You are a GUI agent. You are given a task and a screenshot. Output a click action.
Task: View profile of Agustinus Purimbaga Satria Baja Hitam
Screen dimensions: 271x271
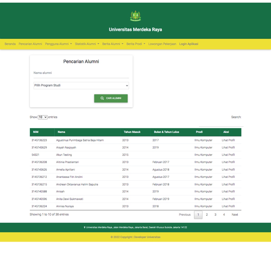click(x=228, y=140)
